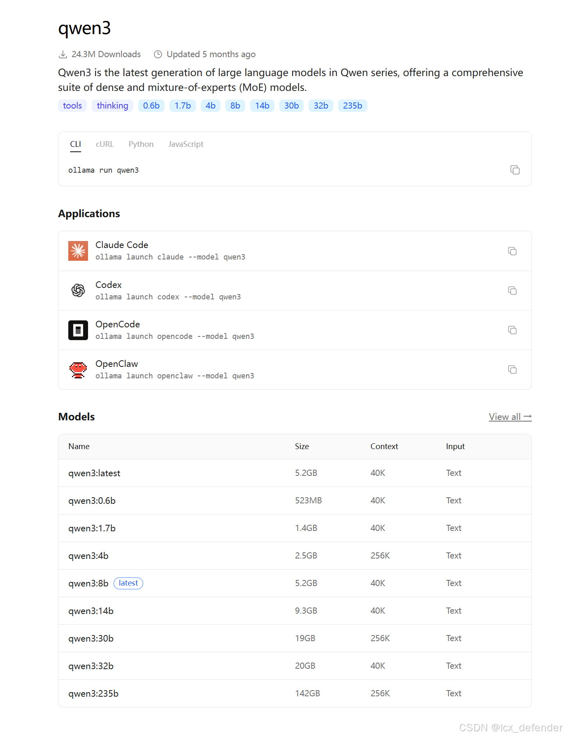Screen dimensions: 564x737
Task: Click the 19GB size value
Action: 305,638
